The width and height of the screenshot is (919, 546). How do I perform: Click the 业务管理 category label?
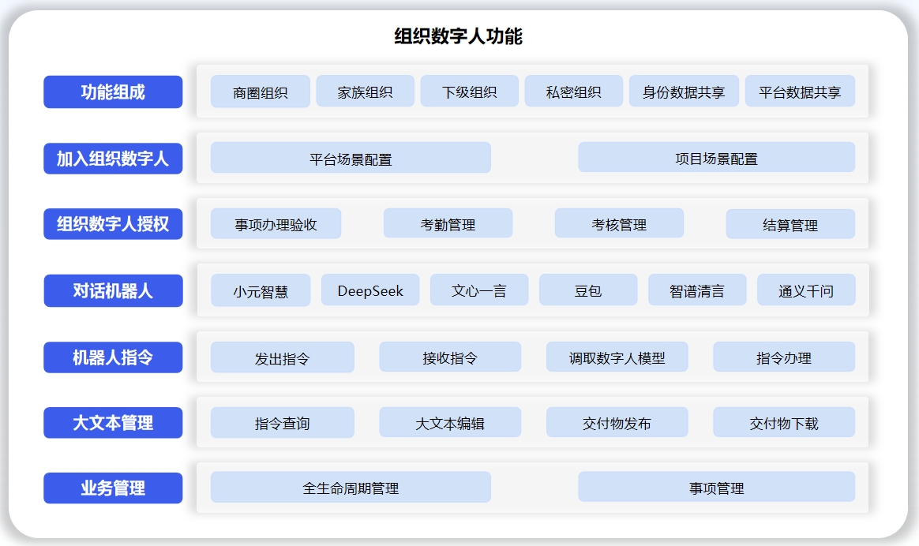tap(113, 488)
